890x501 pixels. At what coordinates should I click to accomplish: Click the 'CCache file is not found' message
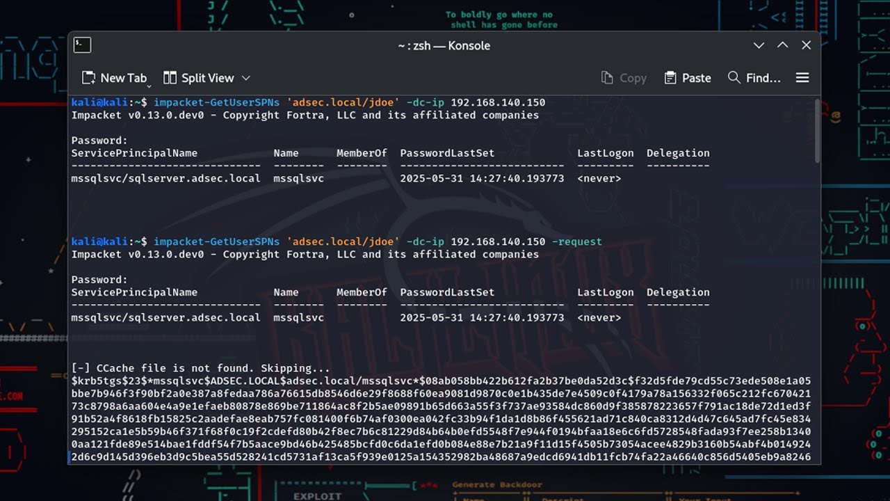[x=201, y=368]
